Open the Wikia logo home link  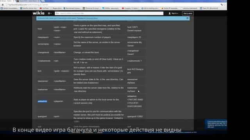click(x=39, y=13)
